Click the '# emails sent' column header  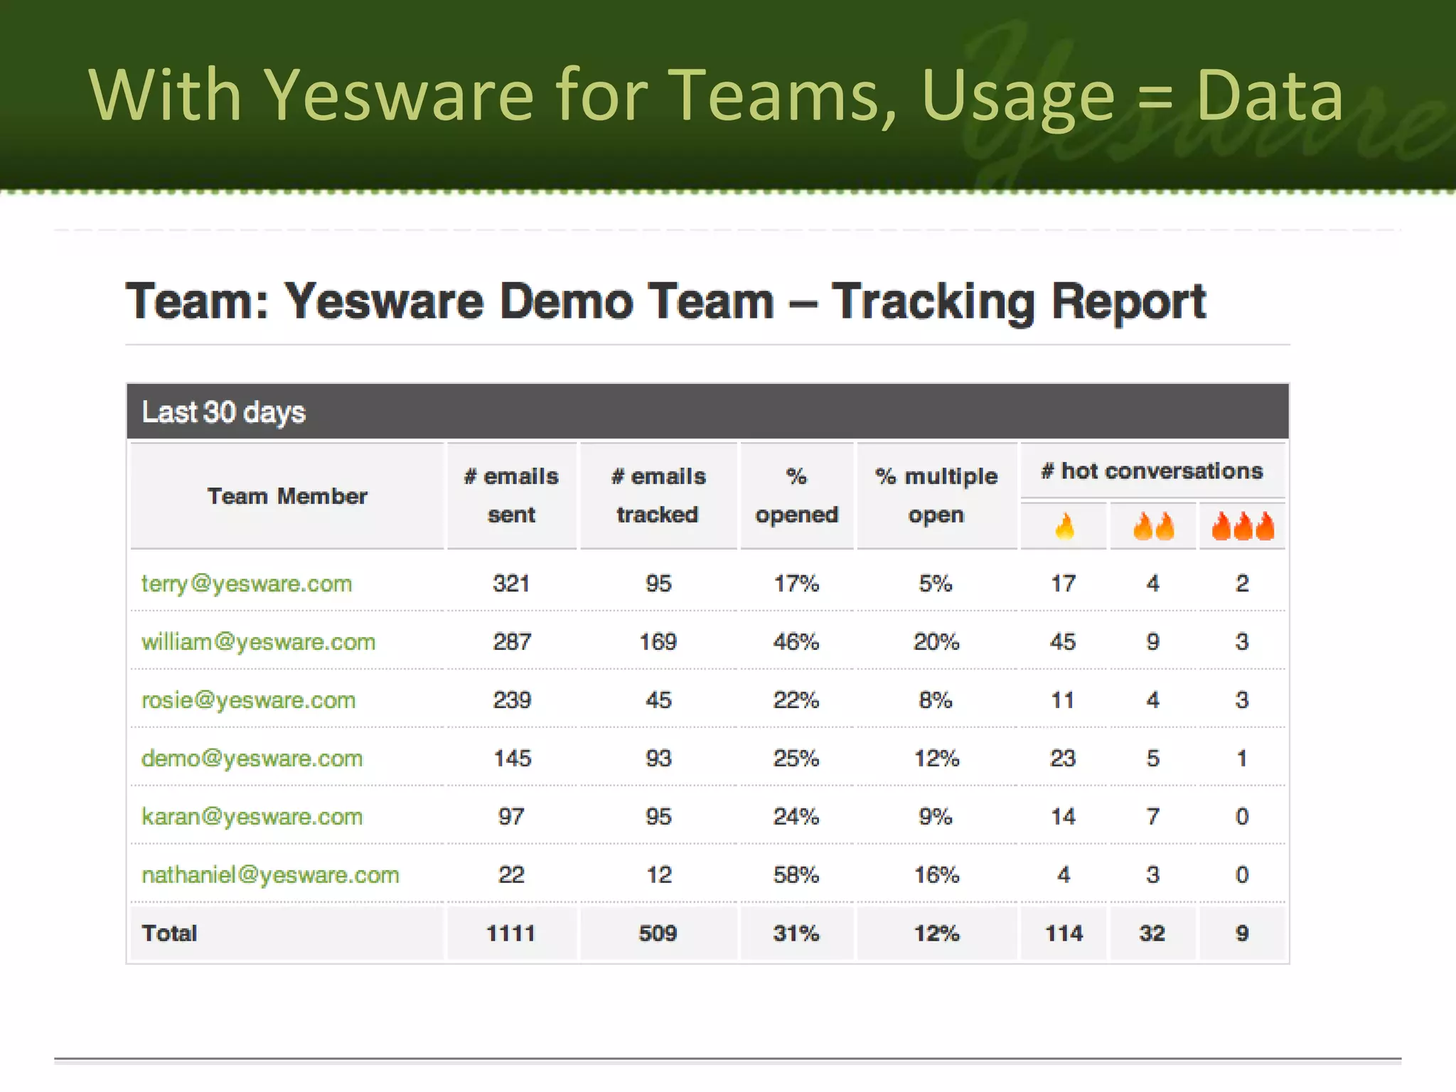click(511, 496)
